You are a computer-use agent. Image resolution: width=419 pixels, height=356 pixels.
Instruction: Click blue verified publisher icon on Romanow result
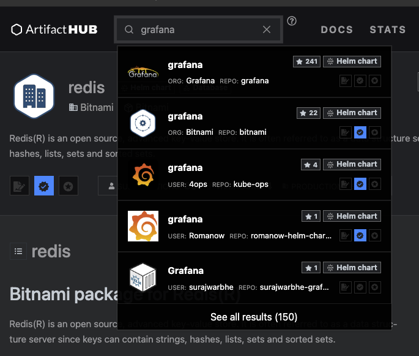[x=360, y=235]
